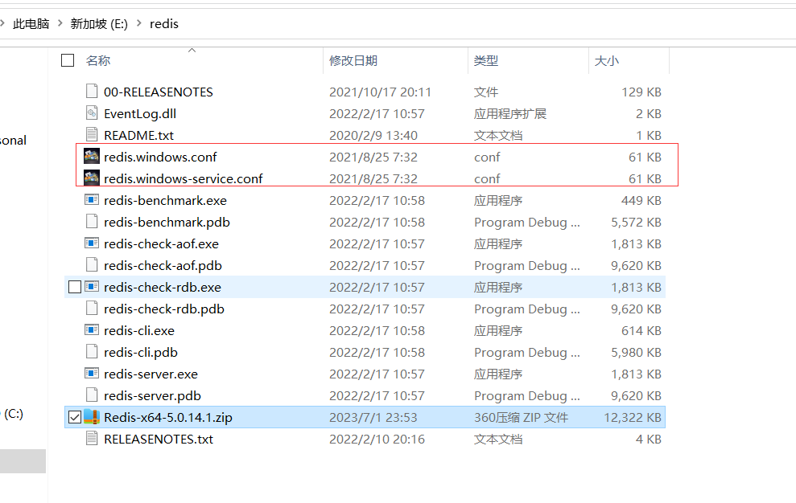Click the 2020/2/9 13:40 date cell
The height and width of the screenshot is (503, 796).
click(x=373, y=135)
